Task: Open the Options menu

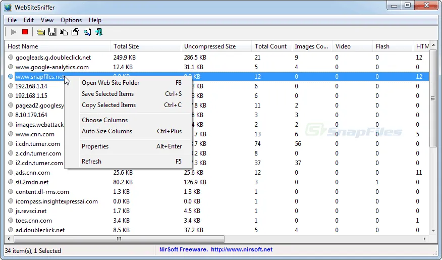Action: click(71, 20)
